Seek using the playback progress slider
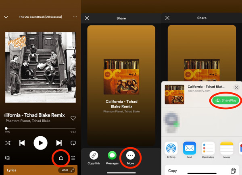Screen dimensions: 242x175 40,128
